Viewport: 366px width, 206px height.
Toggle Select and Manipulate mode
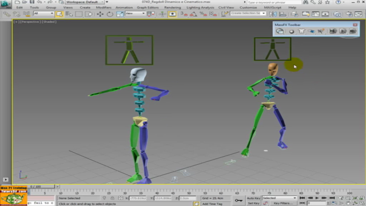coord(162,14)
